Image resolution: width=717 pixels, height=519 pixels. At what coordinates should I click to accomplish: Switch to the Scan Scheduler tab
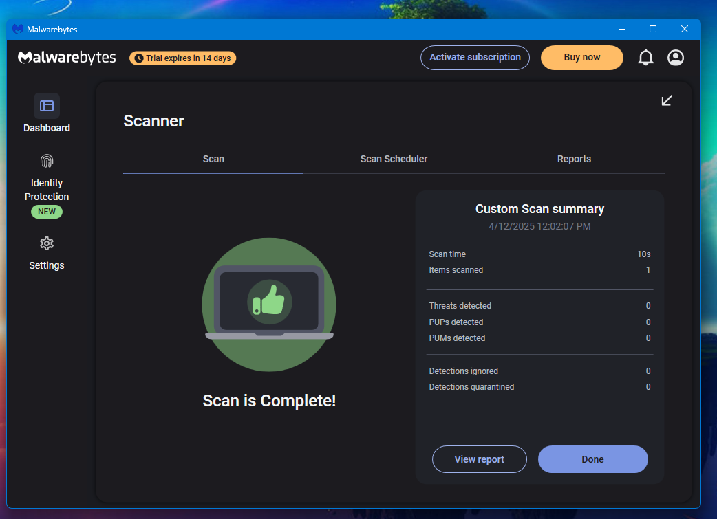[x=394, y=159]
